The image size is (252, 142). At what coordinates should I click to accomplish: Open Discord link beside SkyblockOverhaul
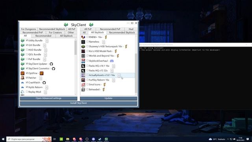pos(112,61)
